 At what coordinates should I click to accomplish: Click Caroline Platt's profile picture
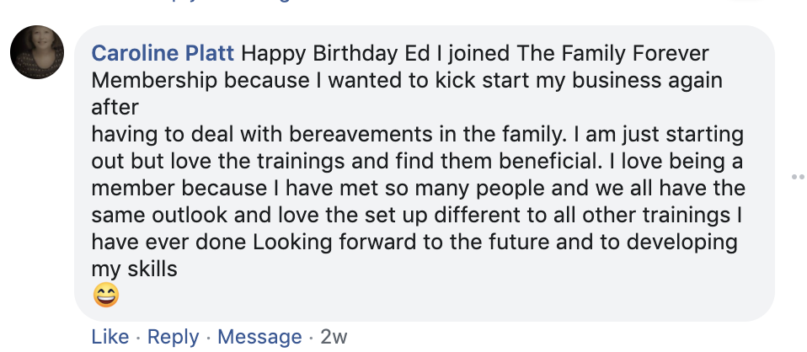(x=37, y=52)
